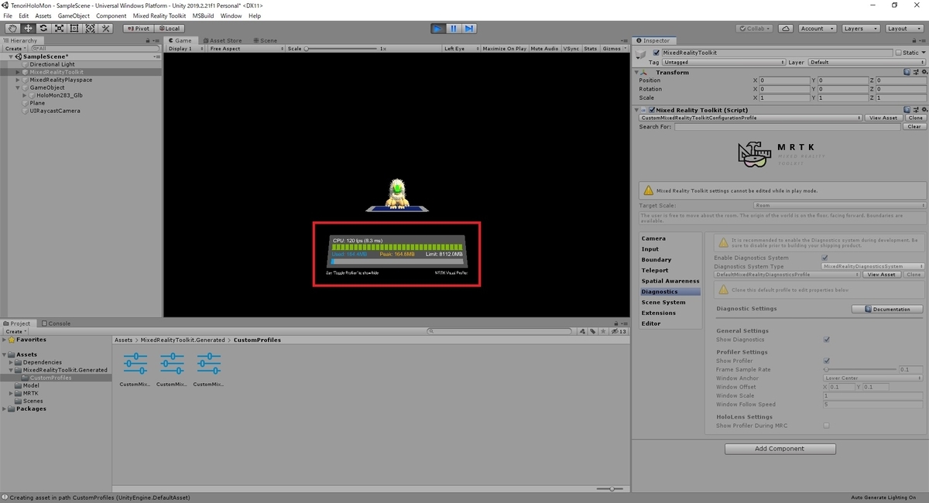Lock the Inspector panel
929x503 pixels.
coord(914,40)
